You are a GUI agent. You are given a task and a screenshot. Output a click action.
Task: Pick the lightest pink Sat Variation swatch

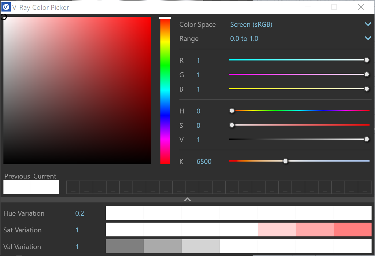pos(277,230)
